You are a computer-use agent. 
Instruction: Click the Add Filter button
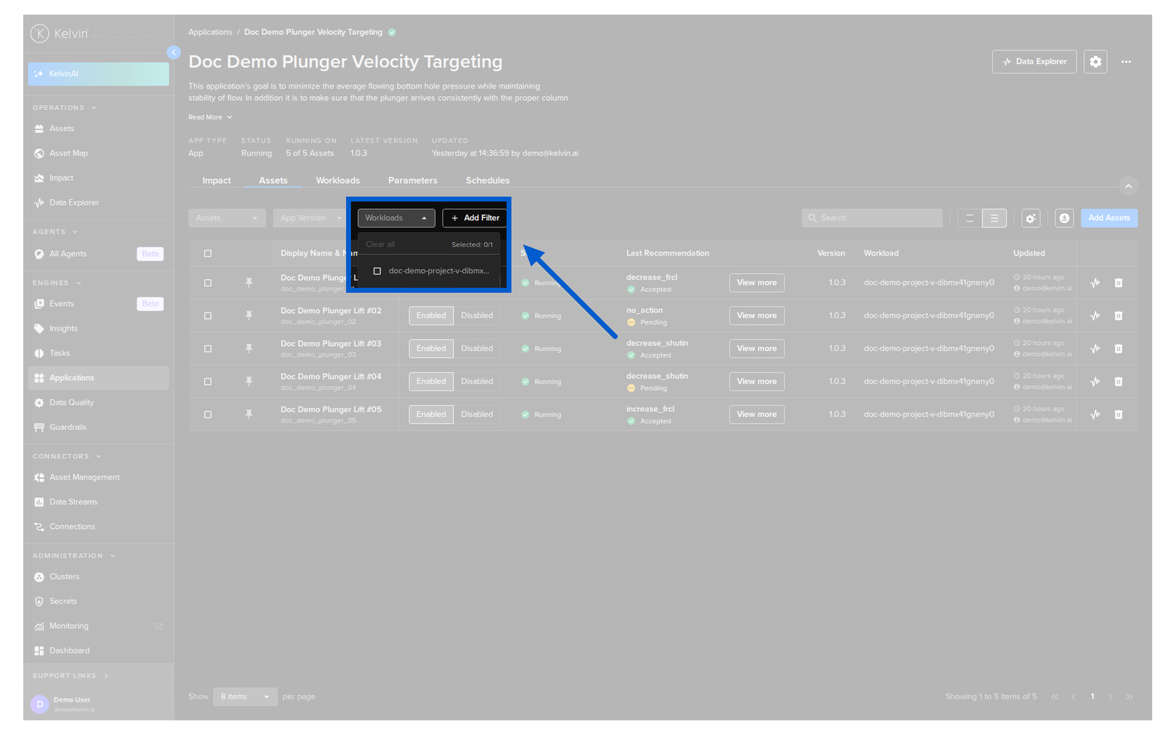[475, 218]
